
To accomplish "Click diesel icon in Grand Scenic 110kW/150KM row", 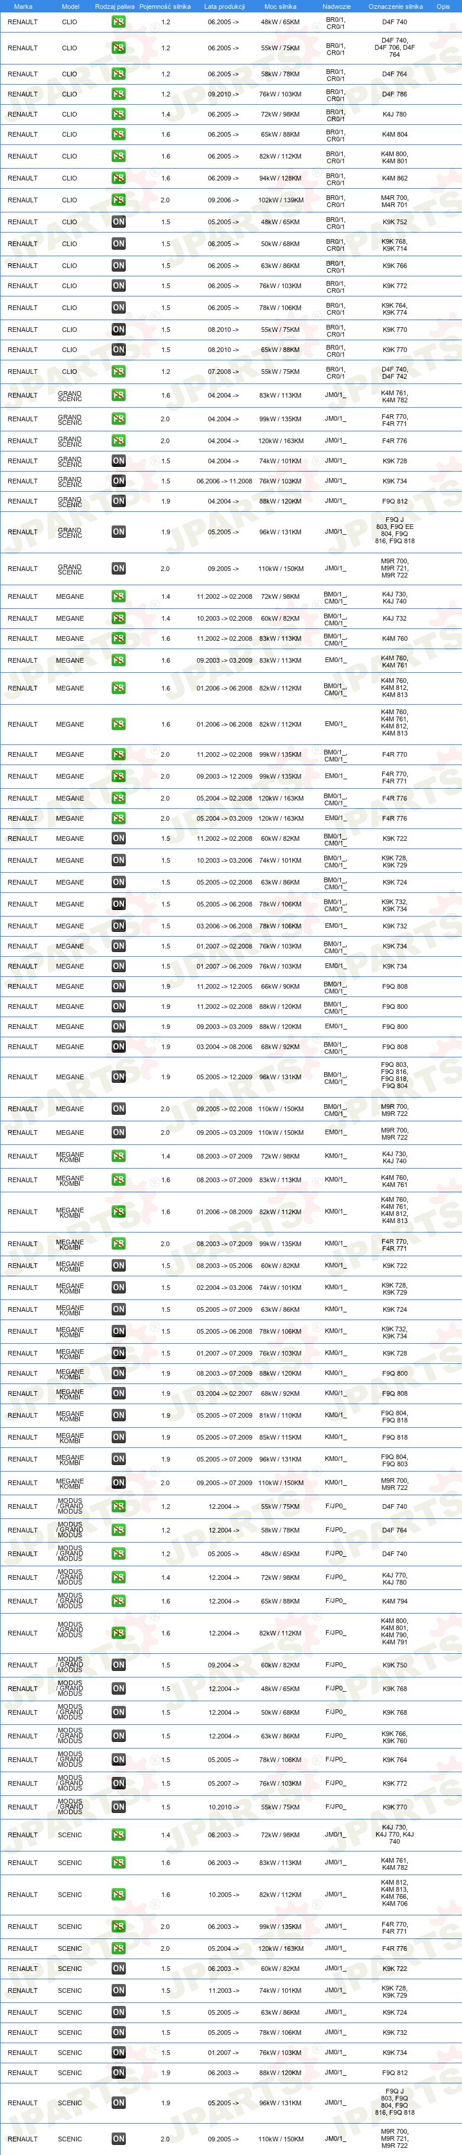I will [x=119, y=568].
